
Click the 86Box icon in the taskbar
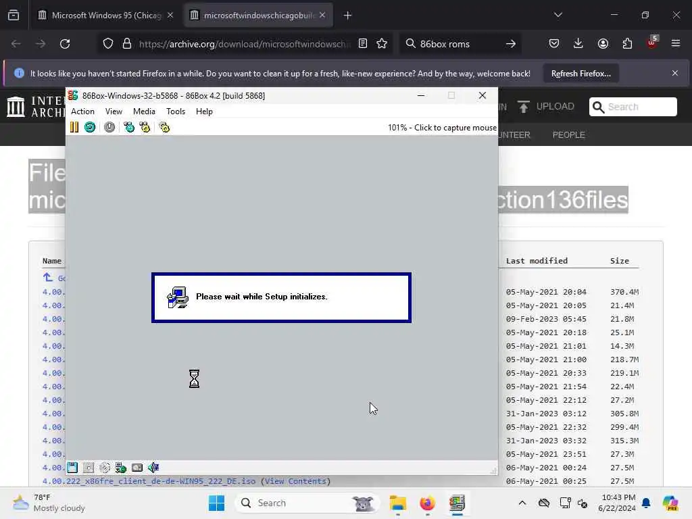pos(458,503)
